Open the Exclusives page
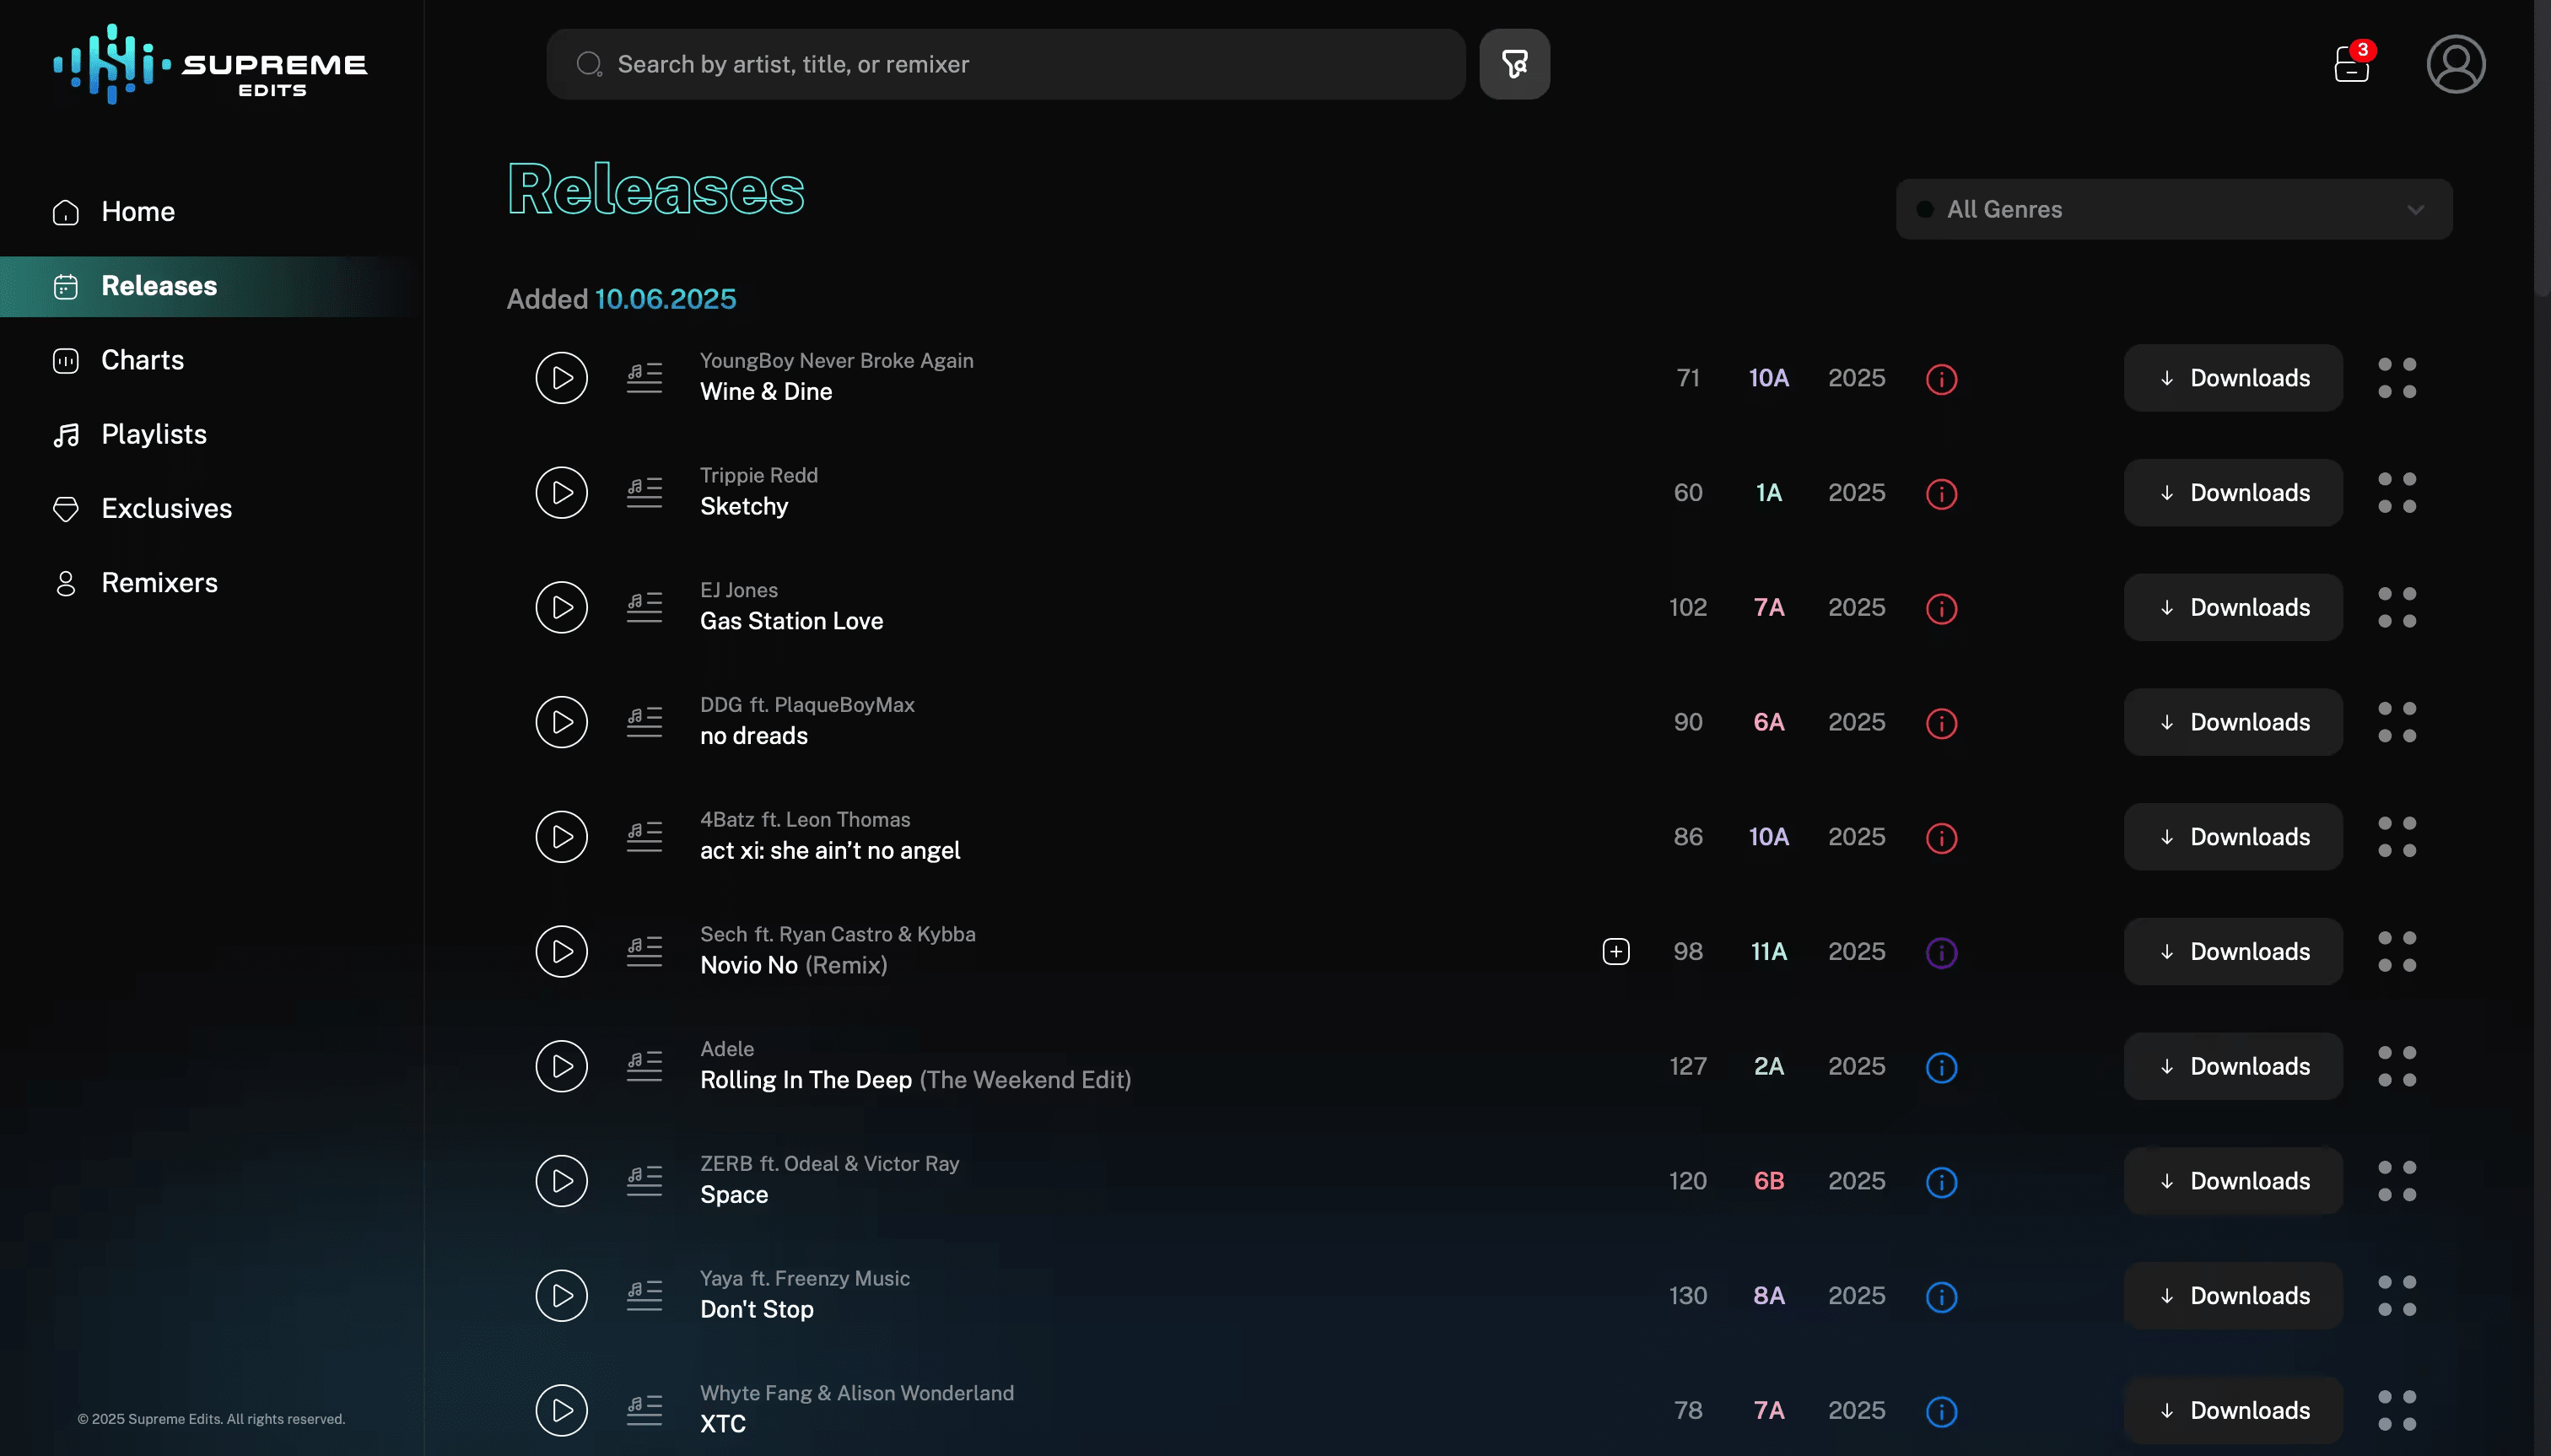 [166, 508]
